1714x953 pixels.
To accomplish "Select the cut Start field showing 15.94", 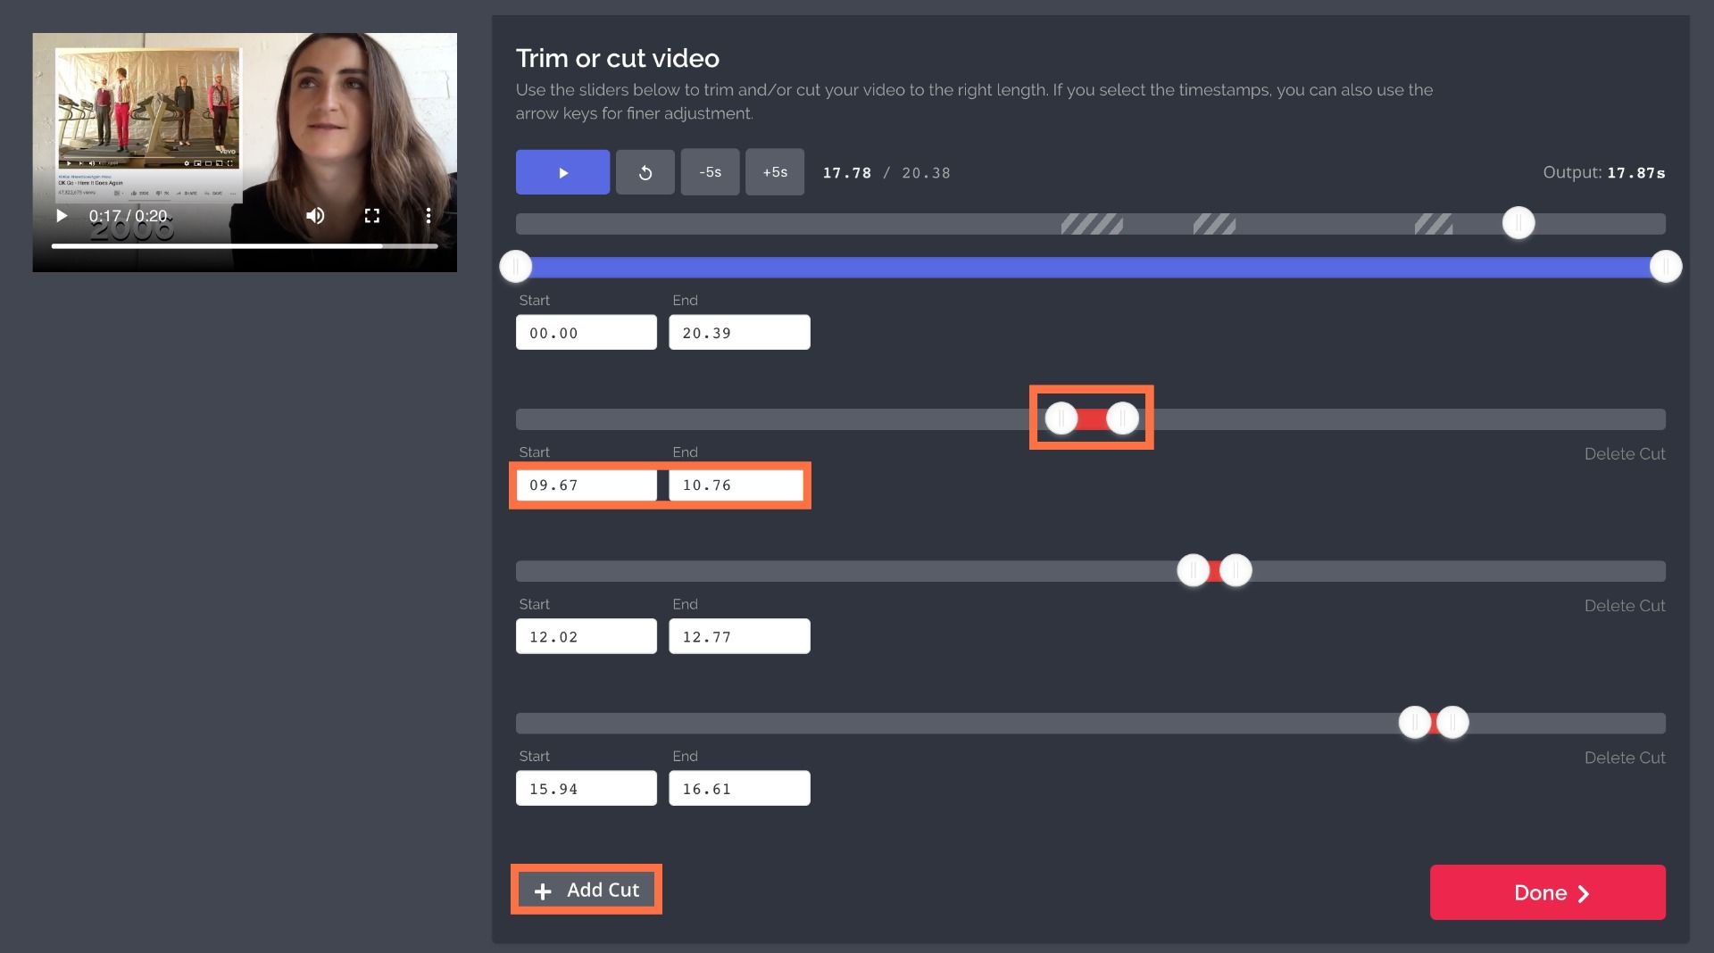I will pyautogui.click(x=586, y=789).
